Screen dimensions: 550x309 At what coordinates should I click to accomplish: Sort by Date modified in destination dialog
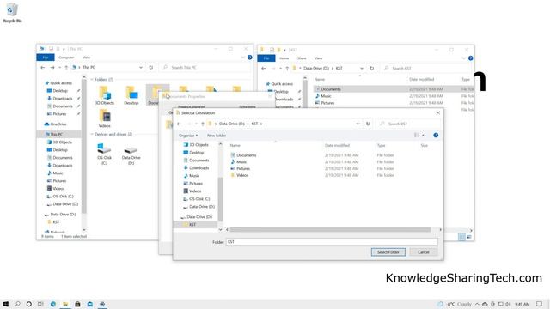(337, 145)
